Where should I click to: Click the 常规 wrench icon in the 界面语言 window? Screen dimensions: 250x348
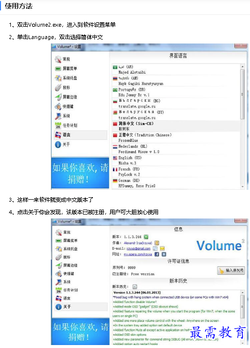[58, 59]
